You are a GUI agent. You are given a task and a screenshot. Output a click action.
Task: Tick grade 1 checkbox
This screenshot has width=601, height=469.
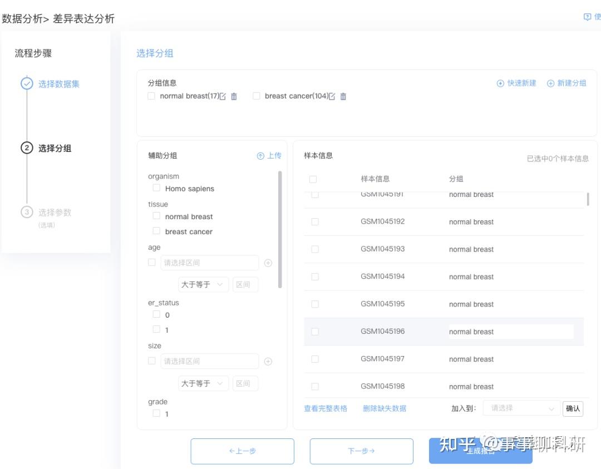tap(156, 413)
